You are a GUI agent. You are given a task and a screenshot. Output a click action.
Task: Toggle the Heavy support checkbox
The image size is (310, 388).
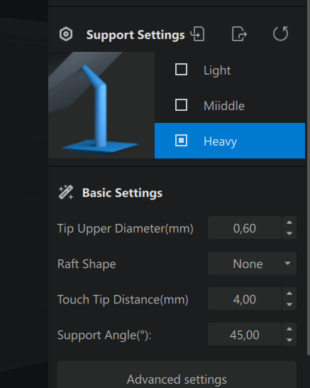click(181, 141)
